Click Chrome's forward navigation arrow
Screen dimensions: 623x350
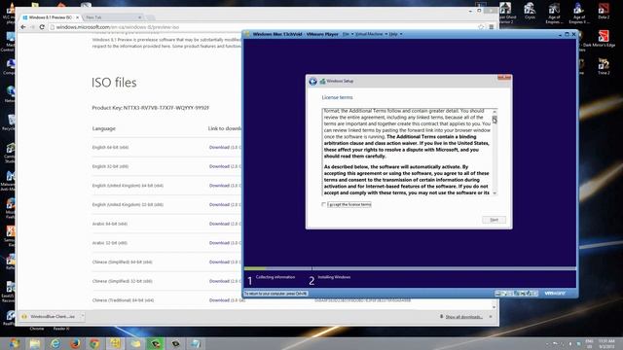click(32, 27)
